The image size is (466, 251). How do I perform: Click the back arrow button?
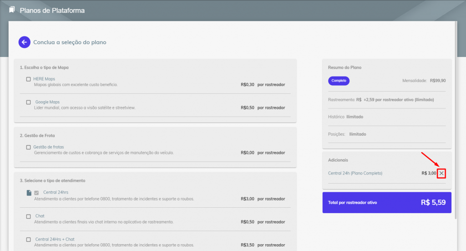coord(25,42)
